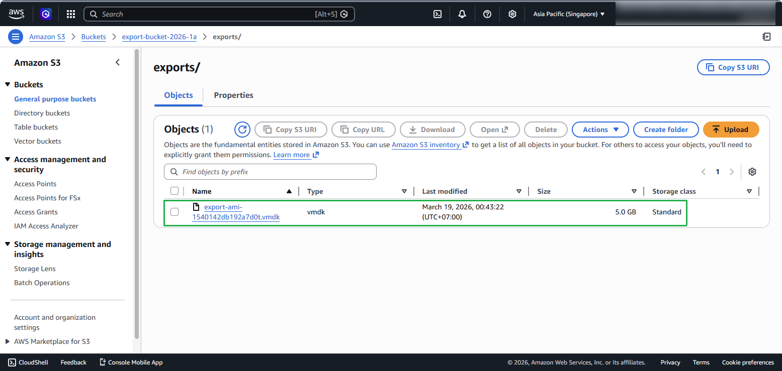This screenshot has width=782, height=371.
Task: Open the Asia Pacific (Singapore) region dropdown
Action: coord(569,14)
